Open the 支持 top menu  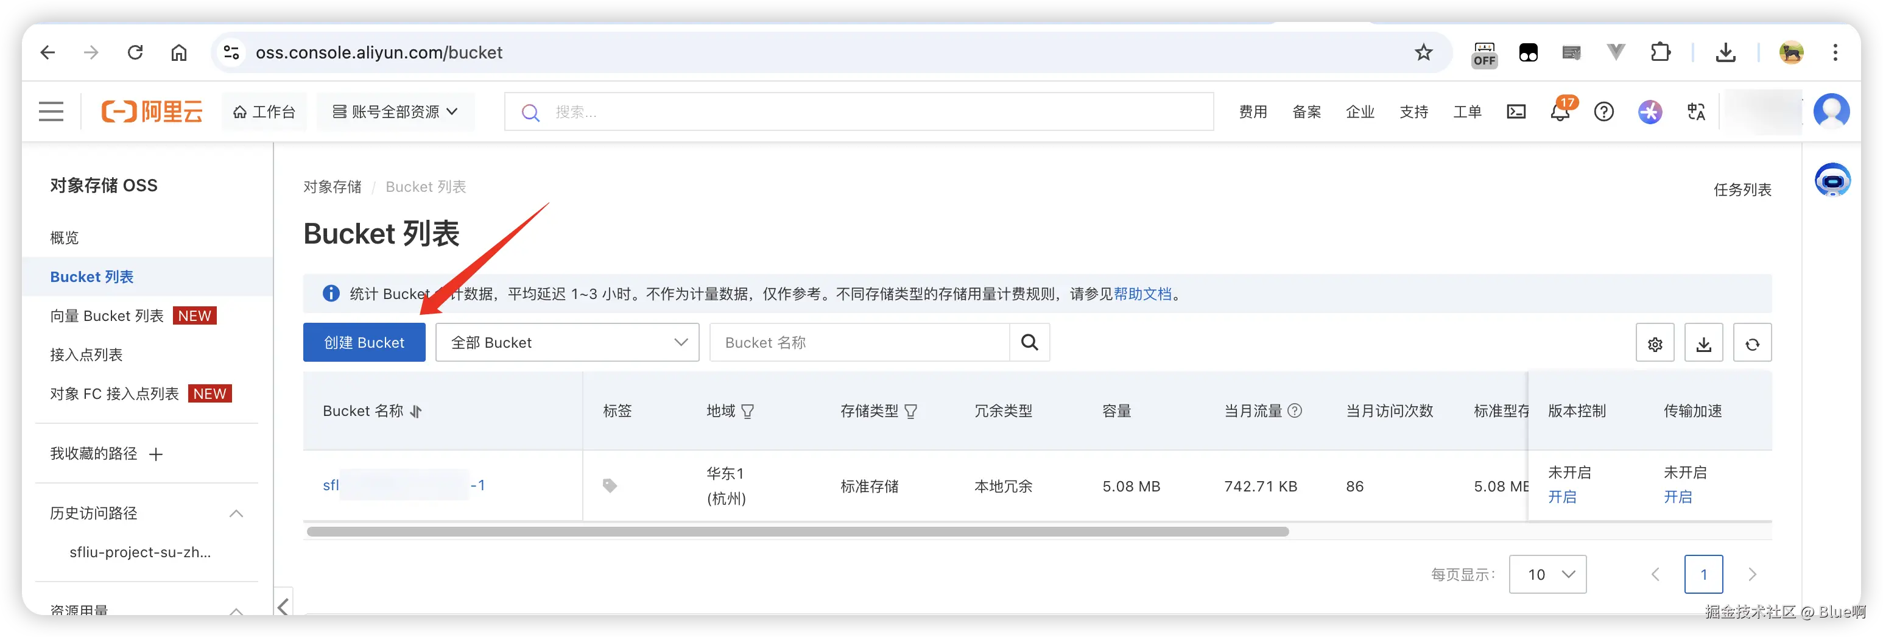pos(1413,112)
